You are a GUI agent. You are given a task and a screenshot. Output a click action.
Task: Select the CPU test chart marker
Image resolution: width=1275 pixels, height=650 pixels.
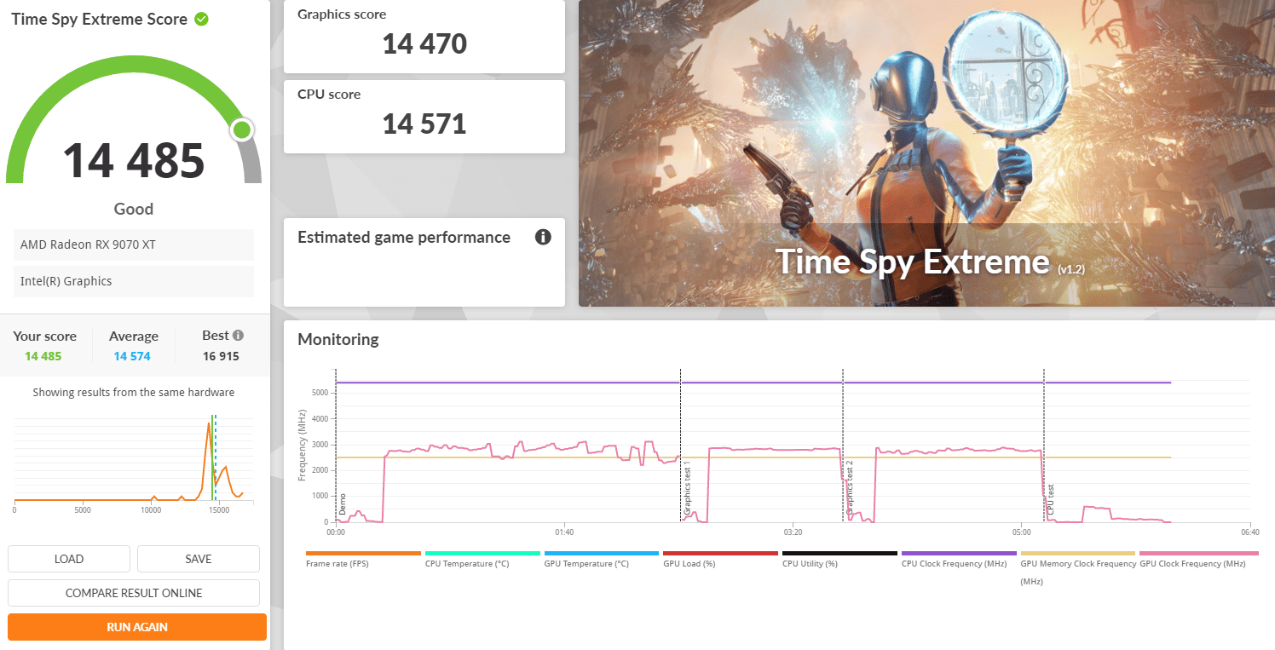click(1051, 501)
